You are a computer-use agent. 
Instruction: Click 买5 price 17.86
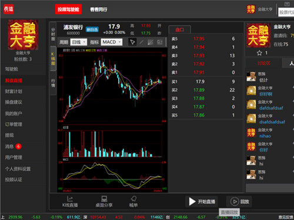(x=199, y=115)
